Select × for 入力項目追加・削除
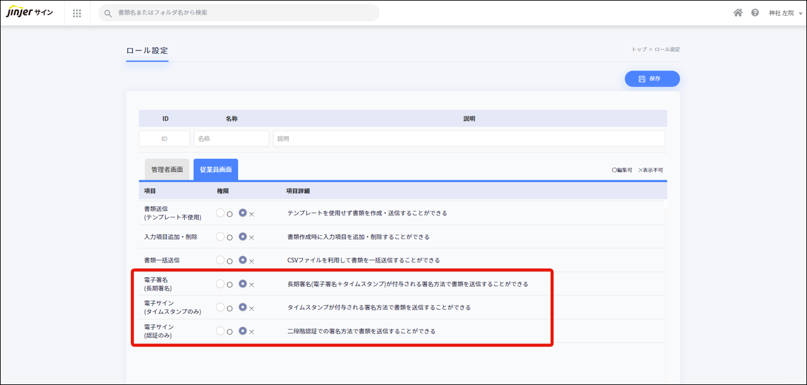807x385 pixels. click(x=243, y=236)
